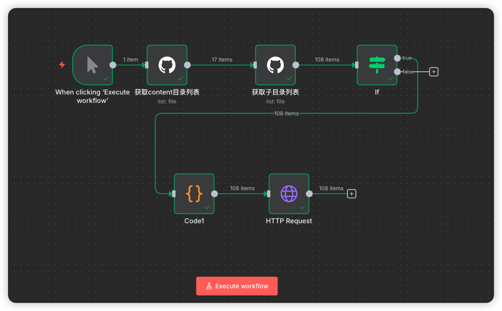The height and width of the screenshot is (311, 502).
Task: Click 'list: file' under 获取content目录列表
Action: (167, 102)
